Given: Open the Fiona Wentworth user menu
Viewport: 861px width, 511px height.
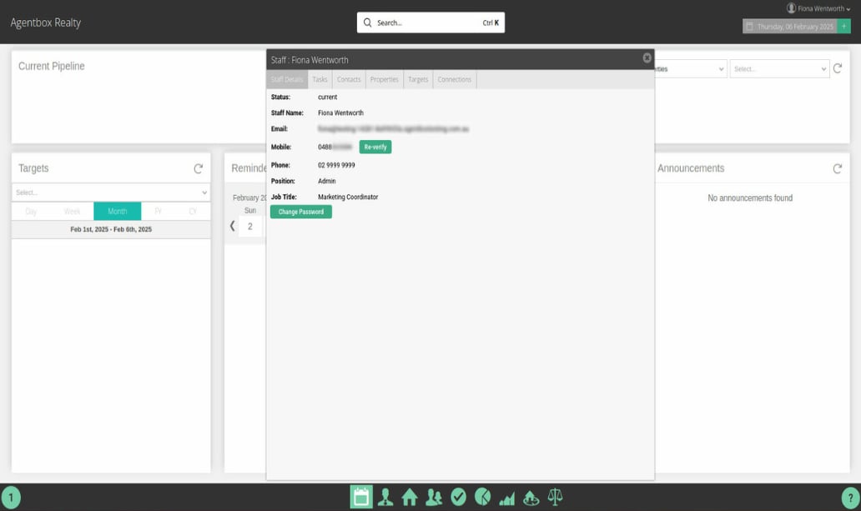Looking at the screenshot, I should 818,8.
